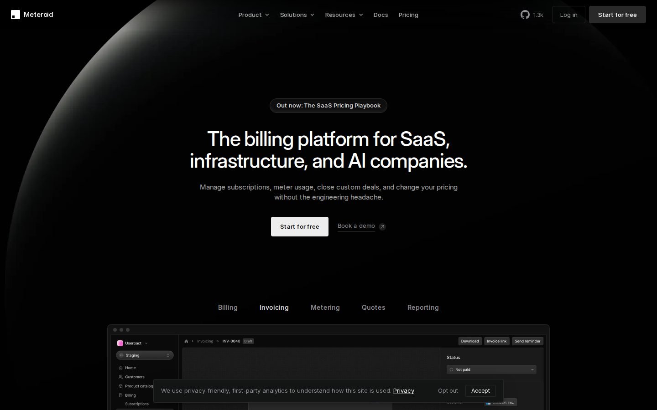Click the Download button in the invoice preview
The height and width of the screenshot is (410, 657).
tap(470, 341)
